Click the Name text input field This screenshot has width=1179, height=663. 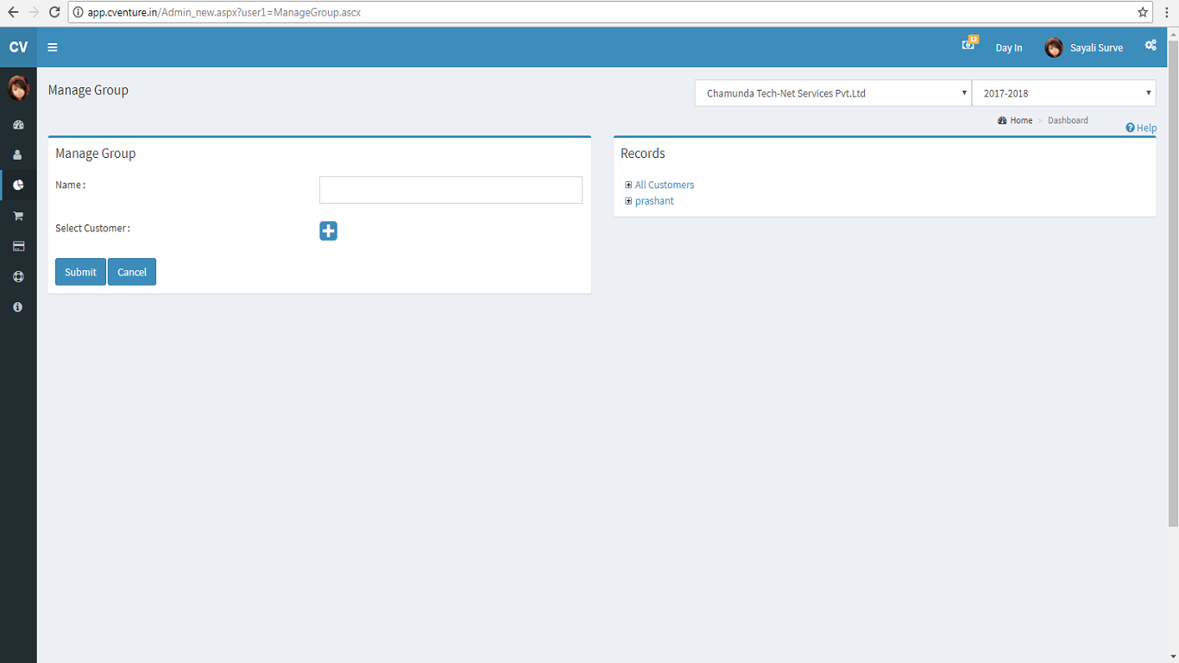click(x=451, y=190)
